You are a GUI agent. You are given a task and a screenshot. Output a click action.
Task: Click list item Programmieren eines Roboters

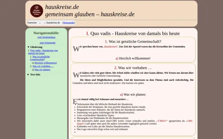111,110
